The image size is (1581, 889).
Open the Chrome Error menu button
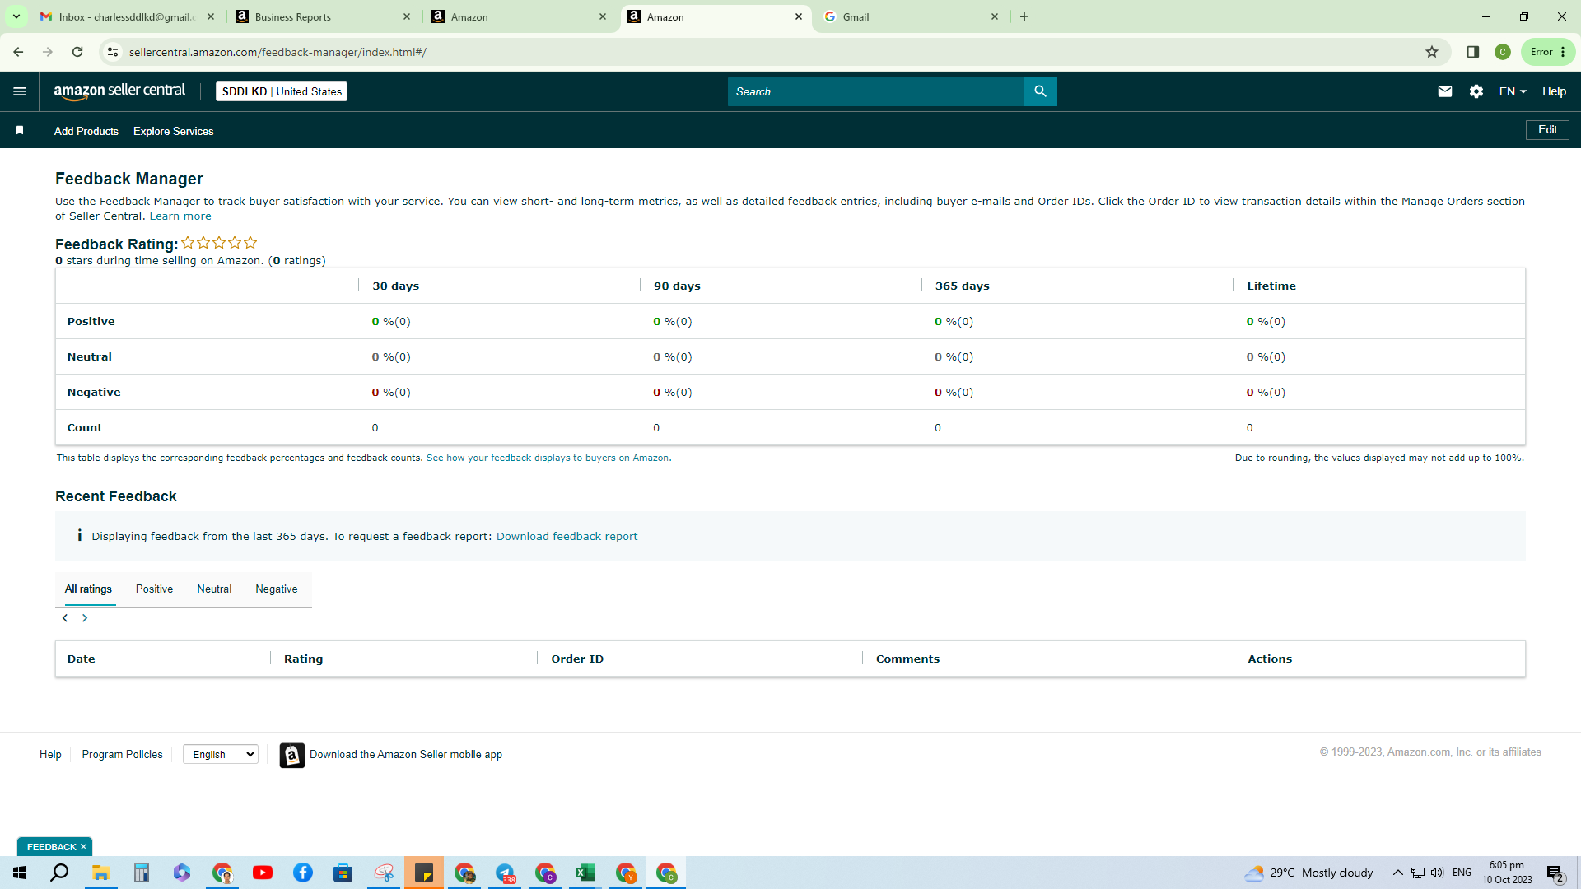1548,52
